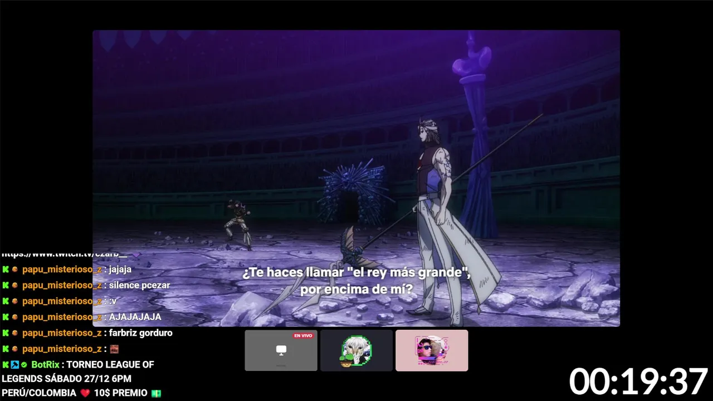The height and width of the screenshot is (401, 713).
Task: Click the 'silence pcezar' chat text
Action: coord(139,285)
